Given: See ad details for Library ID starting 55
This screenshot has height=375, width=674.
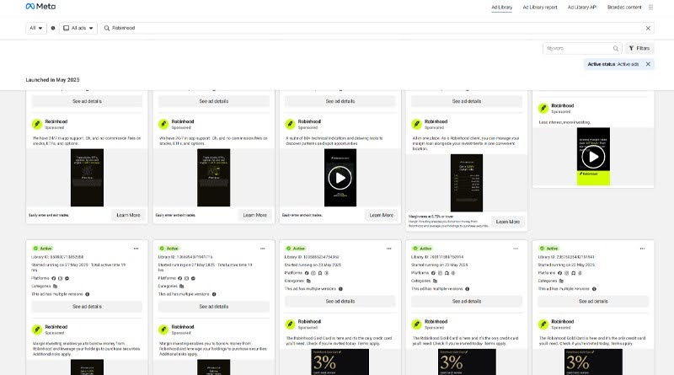Looking at the screenshot, I should (87, 307).
